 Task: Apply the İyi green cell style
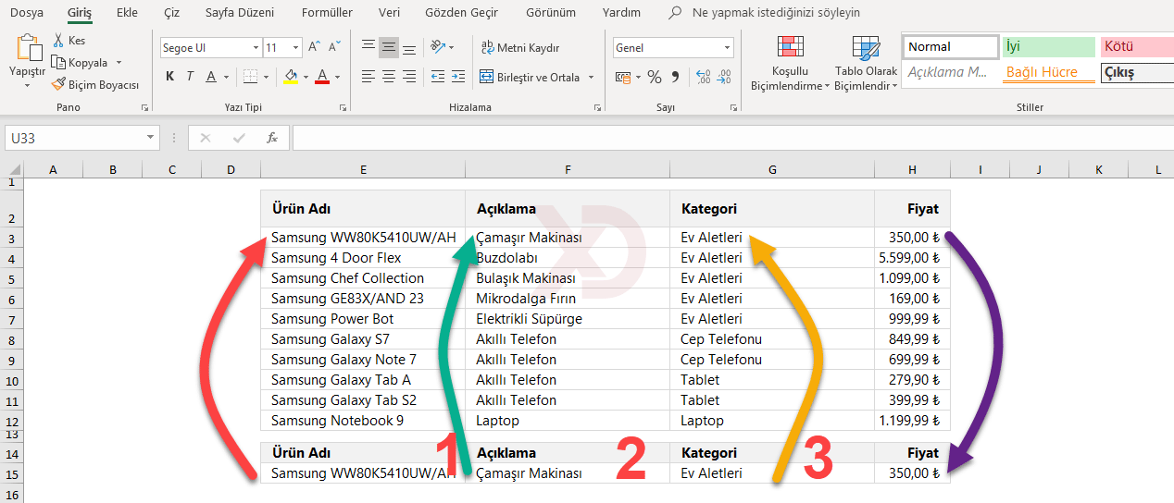[1049, 46]
